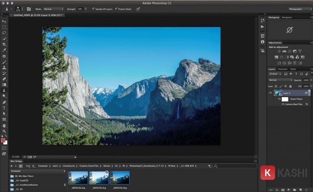This screenshot has width=313, height=192.
Task: Add a Levels adjustment
Action: [284, 51]
